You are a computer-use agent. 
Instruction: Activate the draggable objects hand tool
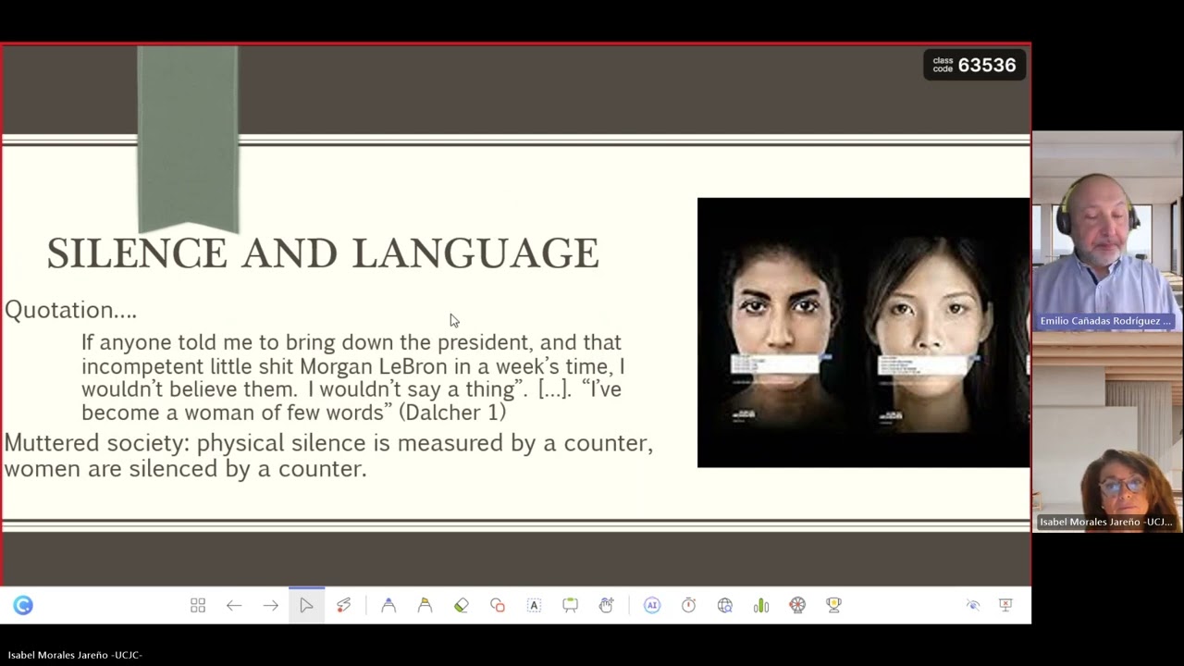point(606,605)
